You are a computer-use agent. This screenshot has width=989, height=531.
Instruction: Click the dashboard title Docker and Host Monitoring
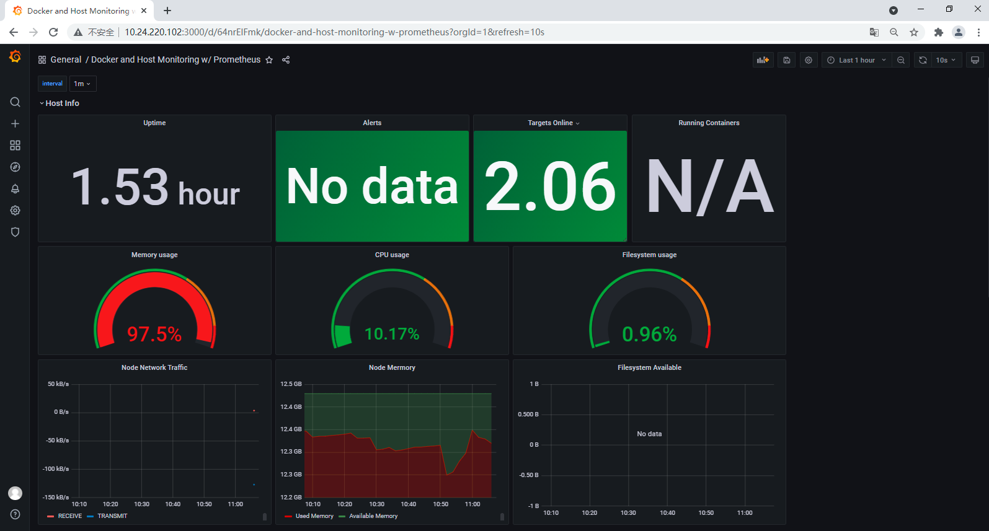[x=176, y=60]
